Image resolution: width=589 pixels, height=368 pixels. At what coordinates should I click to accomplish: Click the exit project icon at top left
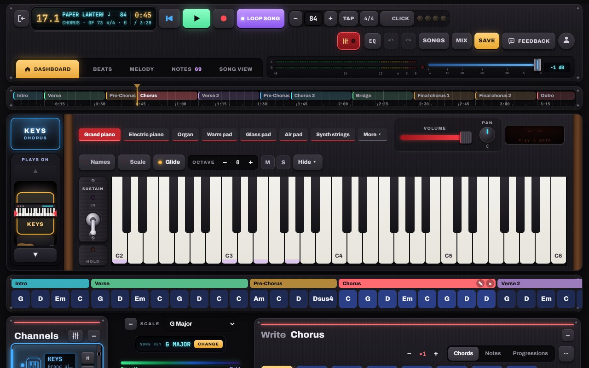(21, 18)
